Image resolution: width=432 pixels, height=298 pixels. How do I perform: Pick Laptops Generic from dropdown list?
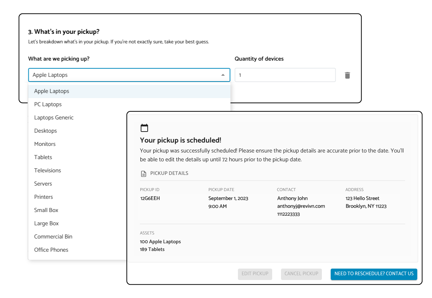pyautogui.click(x=54, y=118)
